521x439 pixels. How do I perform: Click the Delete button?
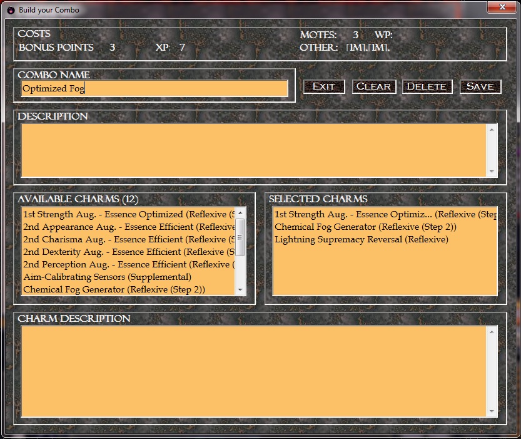(x=427, y=86)
